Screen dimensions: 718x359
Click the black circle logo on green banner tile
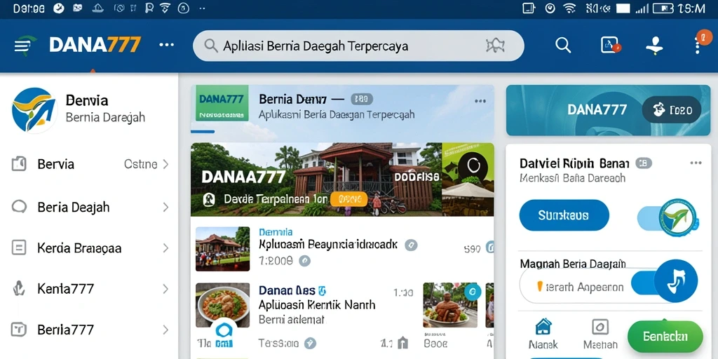pos(473,165)
